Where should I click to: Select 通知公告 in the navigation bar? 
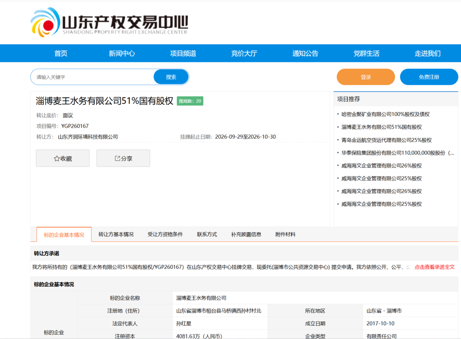pos(305,53)
